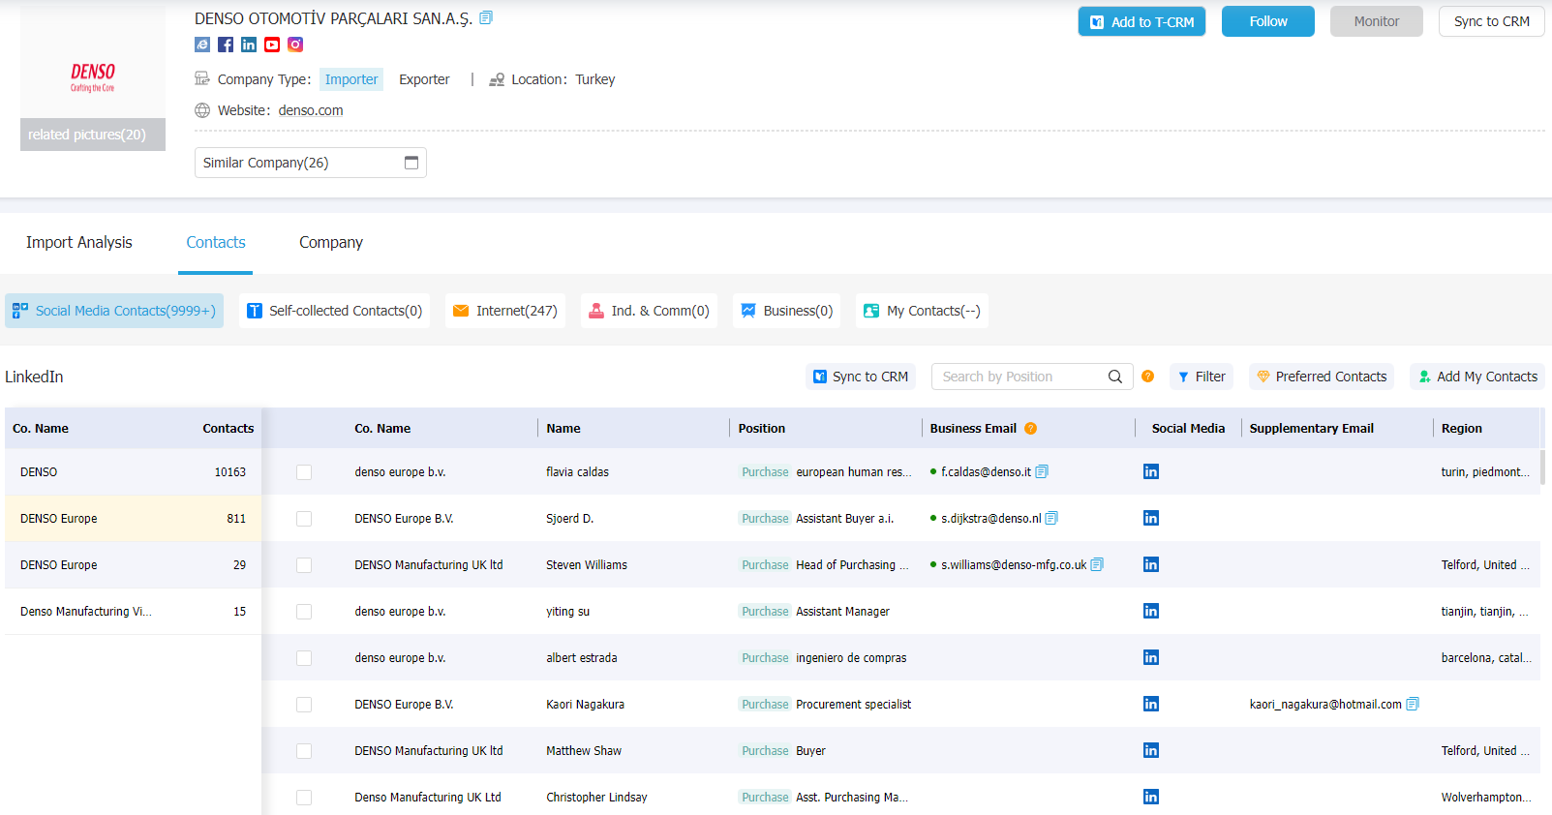Click the Add to T-CRM button
This screenshot has width=1552, height=815.
[1141, 21]
